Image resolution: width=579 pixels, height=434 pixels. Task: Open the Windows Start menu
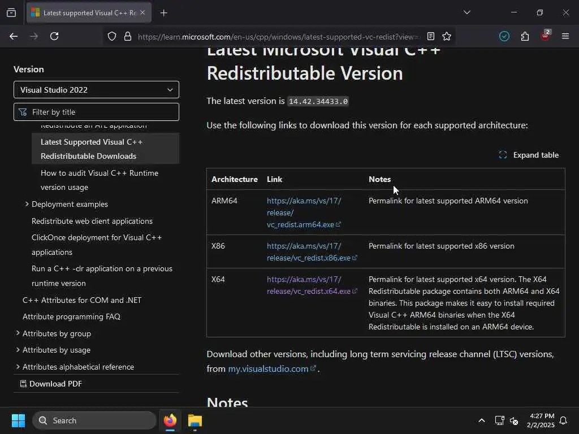coord(18,420)
